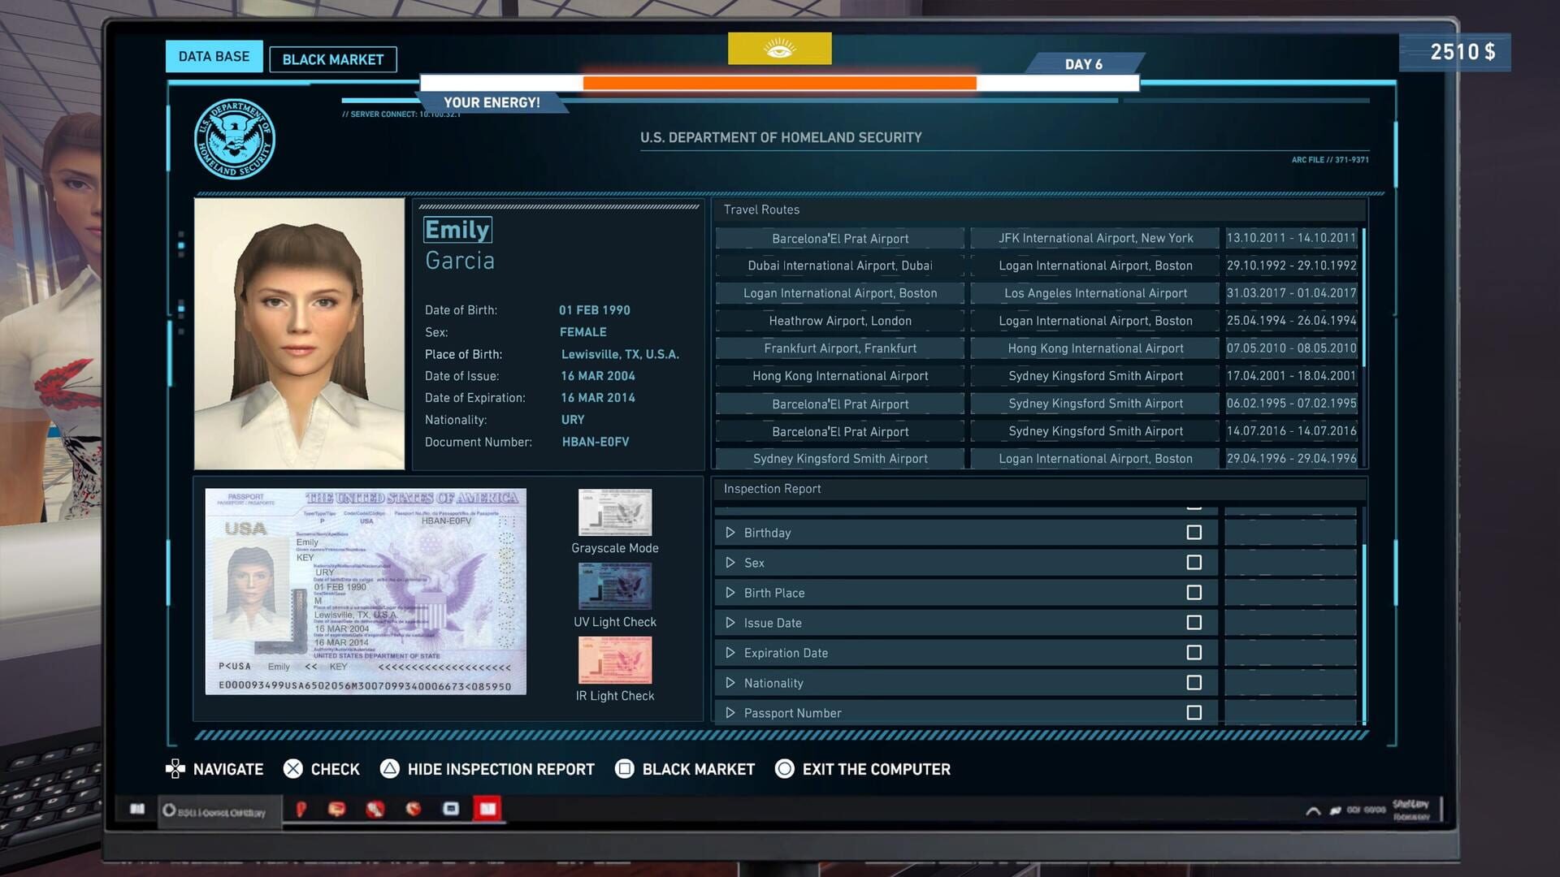The width and height of the screenshot is (1560, 877).
Task: Click the Homeland Security seal emblem
Action: [236, 139]
